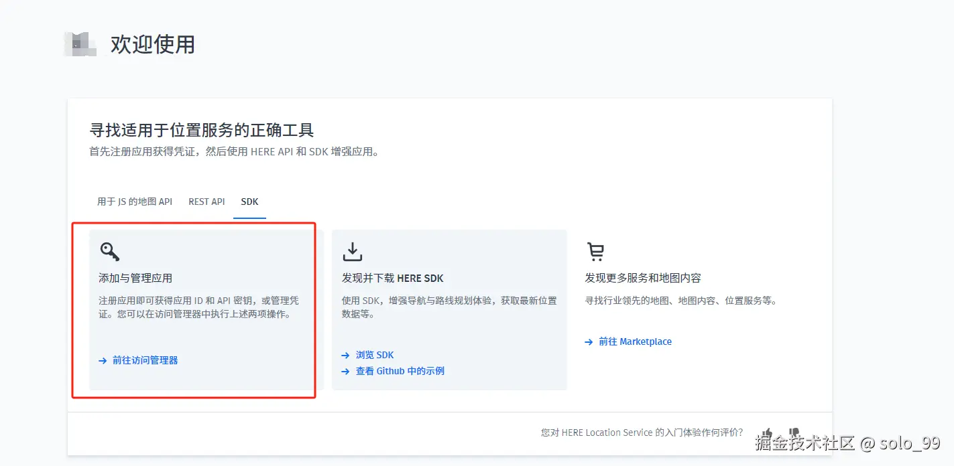
Task: Click the arrow icon beside 浏览 SDK
Action: point(345,356)
